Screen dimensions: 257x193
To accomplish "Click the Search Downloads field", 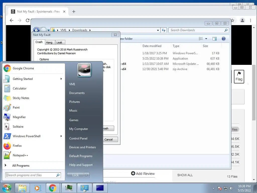I will (x=199, y=30).
